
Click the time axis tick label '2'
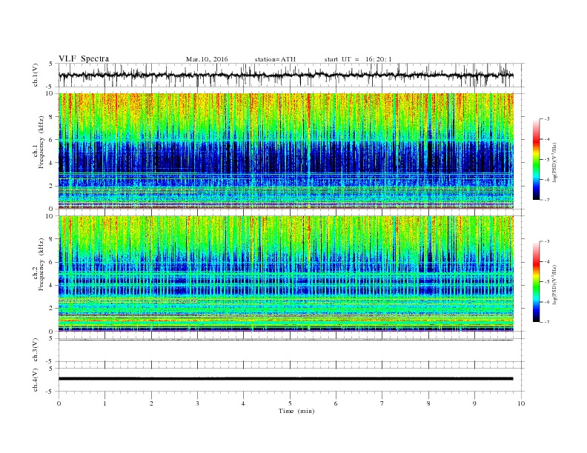[x=151, y=403]
